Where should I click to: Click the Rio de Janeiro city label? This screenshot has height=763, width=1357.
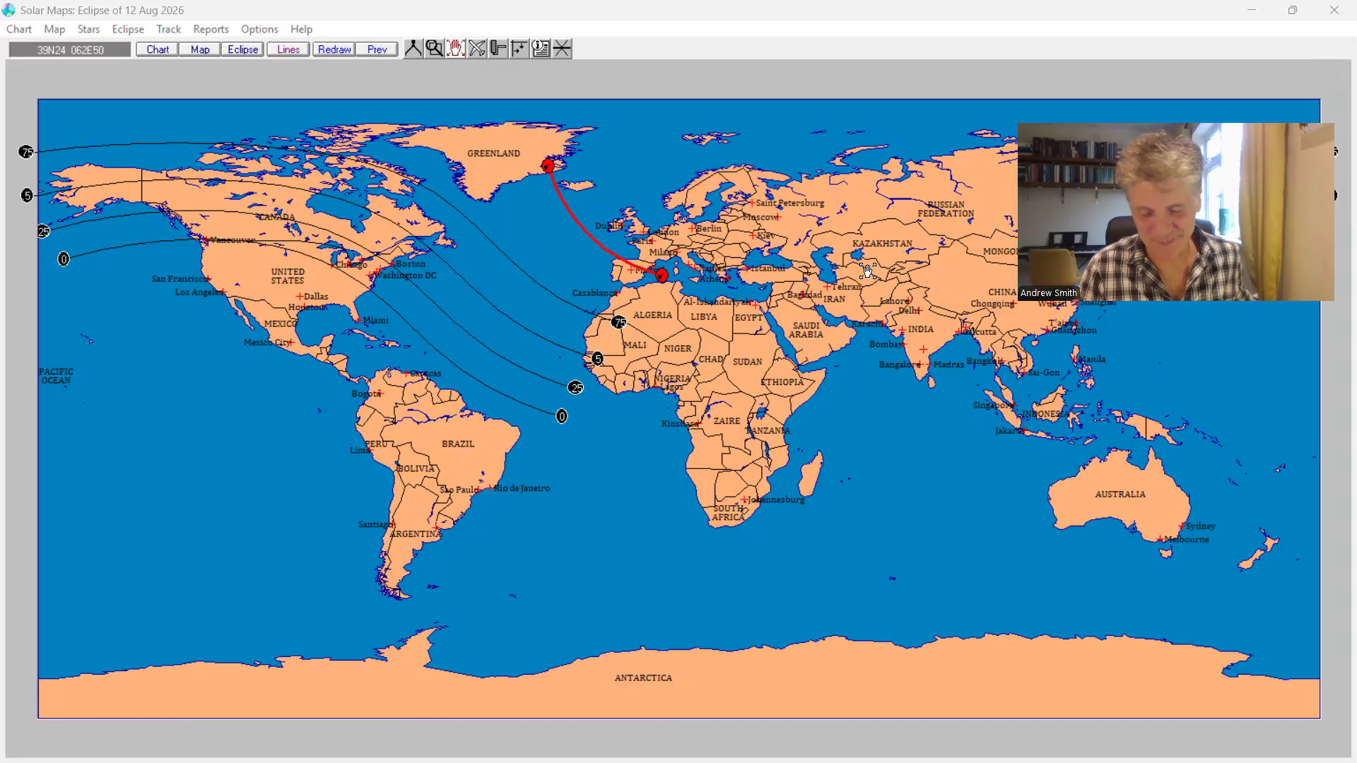point(522,488)
